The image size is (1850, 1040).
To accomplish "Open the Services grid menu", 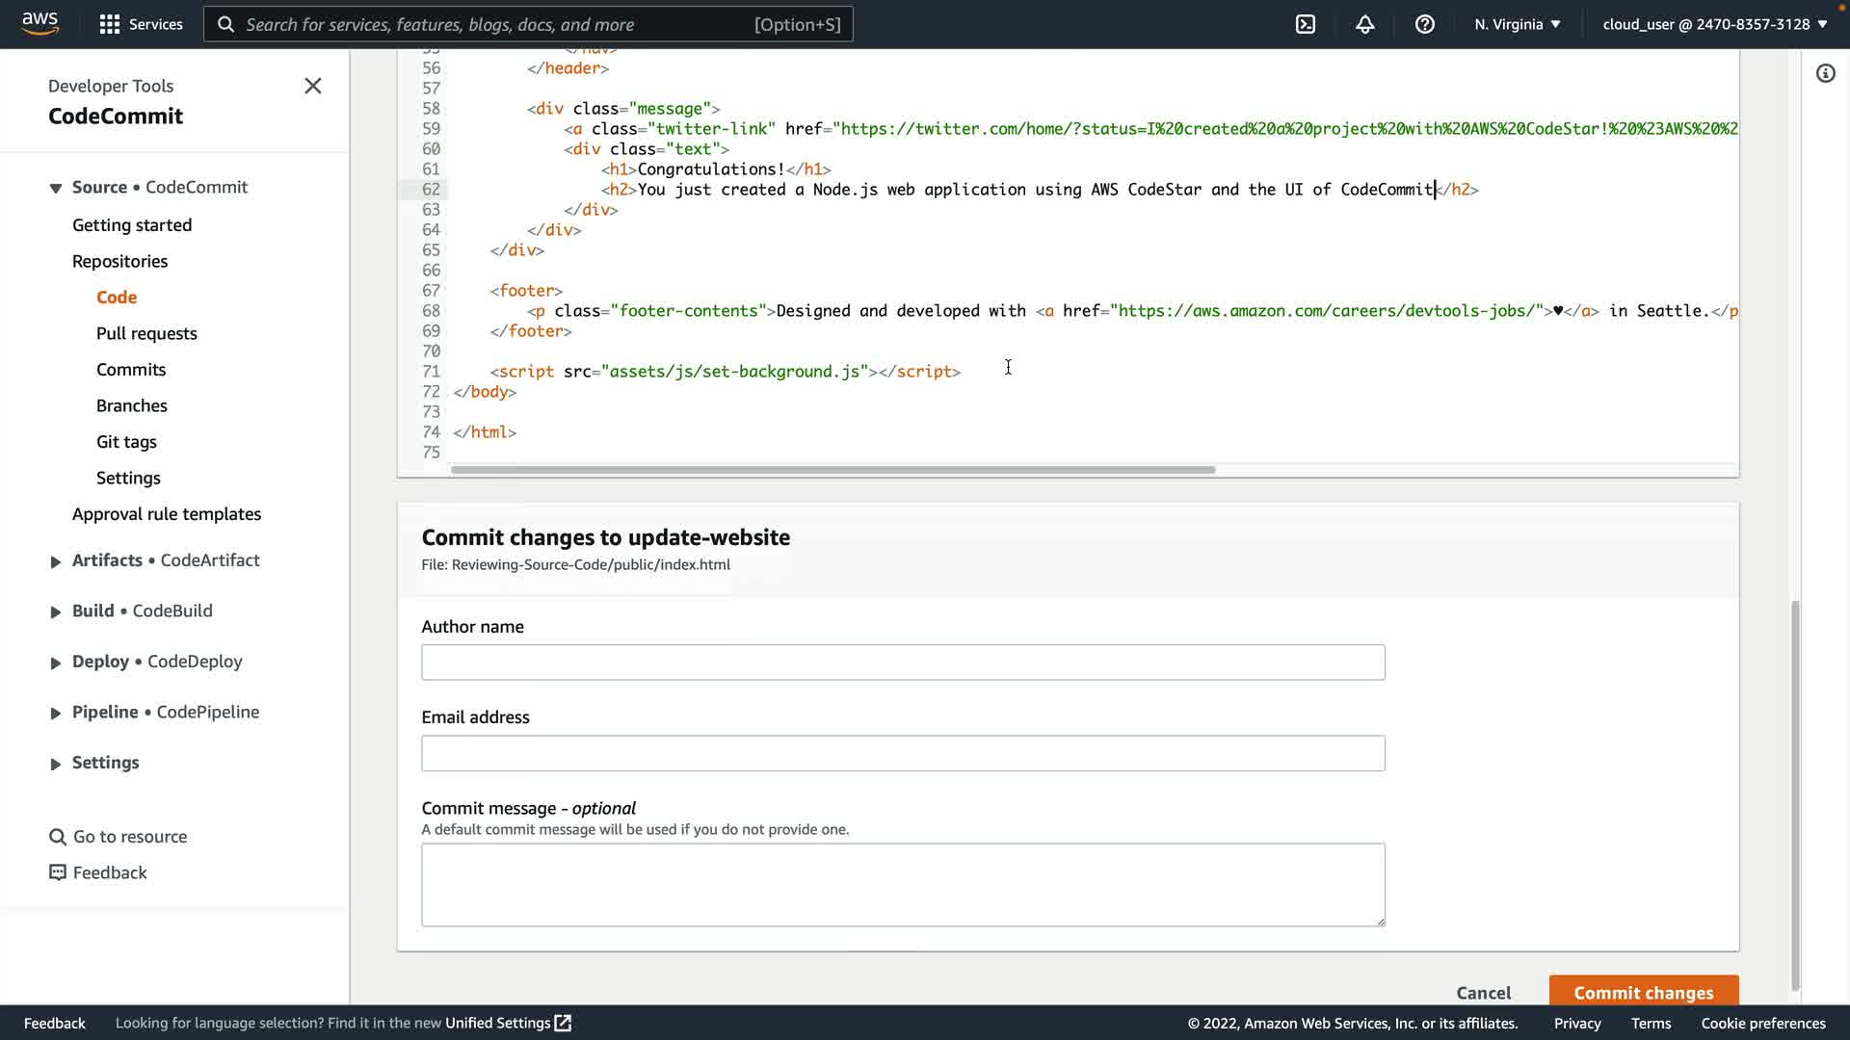I will point(110,24).
